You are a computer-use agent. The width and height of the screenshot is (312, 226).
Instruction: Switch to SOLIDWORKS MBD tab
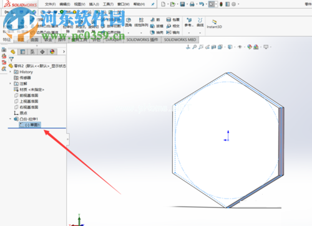pos(180,40)
